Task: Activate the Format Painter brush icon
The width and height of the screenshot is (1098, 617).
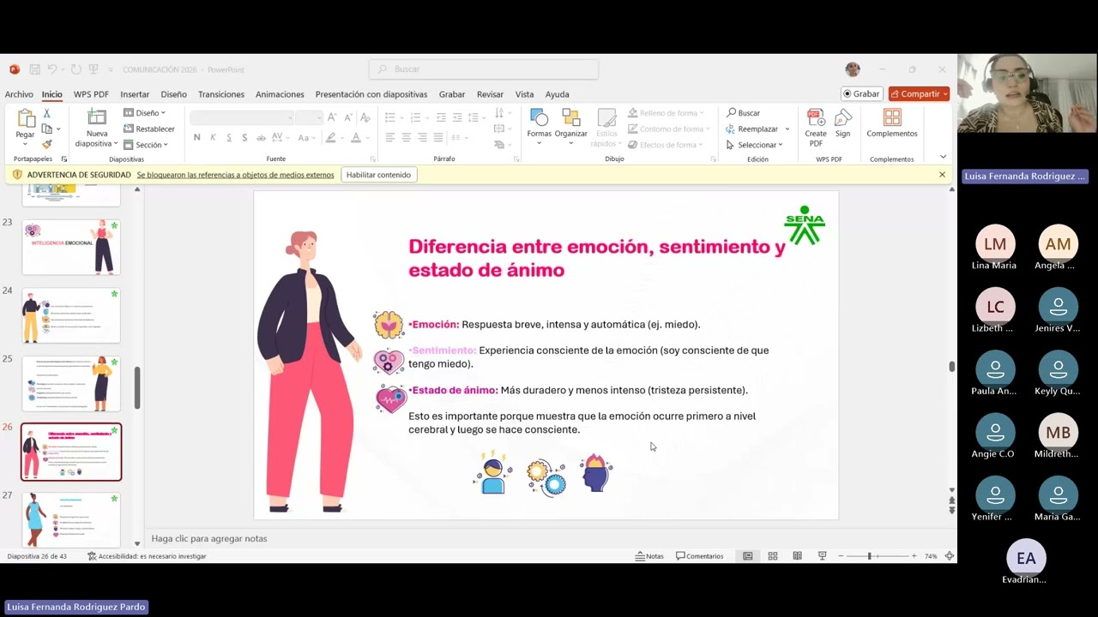Action: (x=46, y=144)
